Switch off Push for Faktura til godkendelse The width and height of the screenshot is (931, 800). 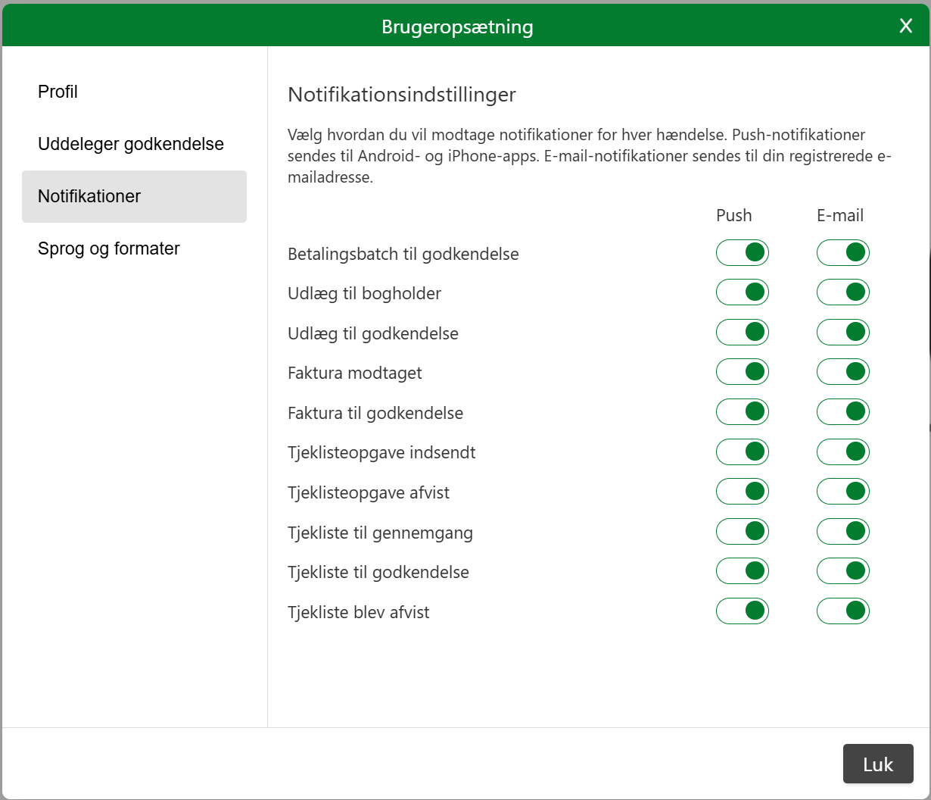point(743,412)
